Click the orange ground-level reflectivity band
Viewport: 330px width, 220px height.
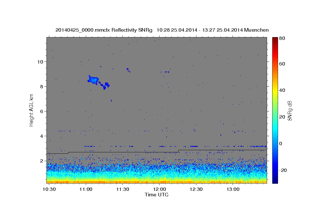pyautogui.click(x=157, y=182)
